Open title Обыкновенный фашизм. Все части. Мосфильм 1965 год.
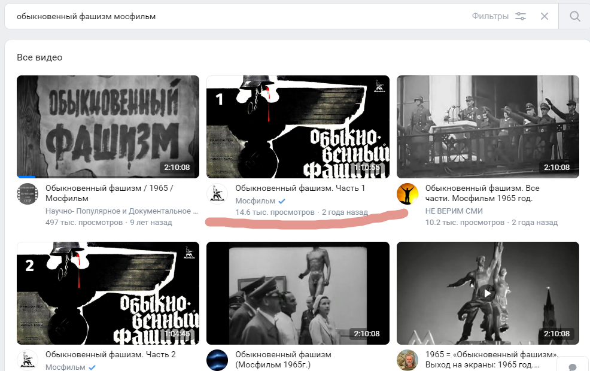Screen dimensions: 590x371 482,193
